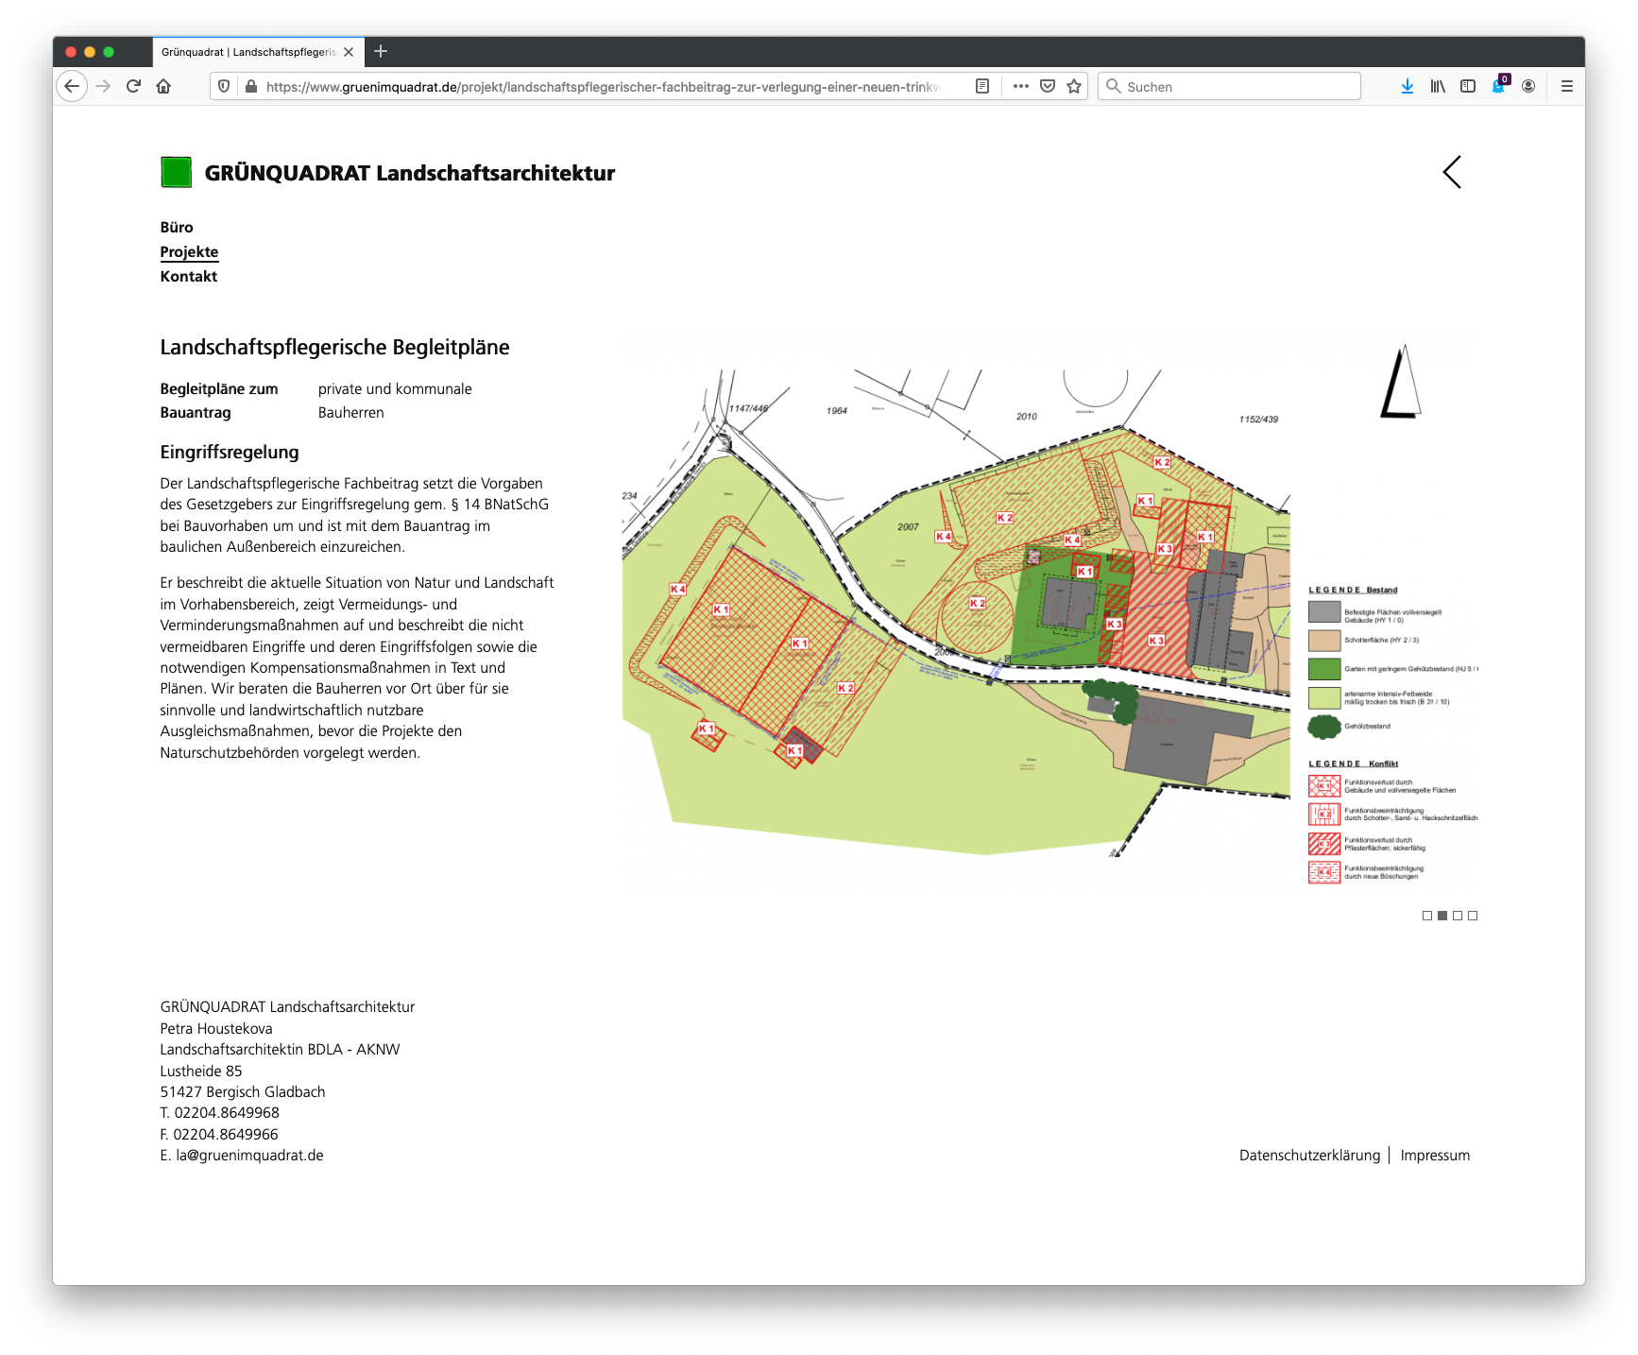This screenshot has width=1638, height=1355.
Task: Show the fourth slideshow image
Action: click(x=1473, y=916)
